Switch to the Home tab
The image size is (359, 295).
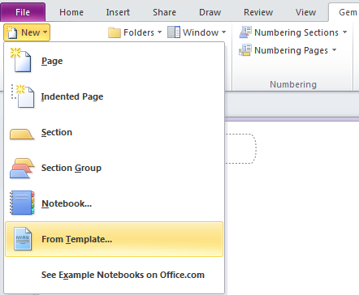pyautogui.click(x=71, y=12)
